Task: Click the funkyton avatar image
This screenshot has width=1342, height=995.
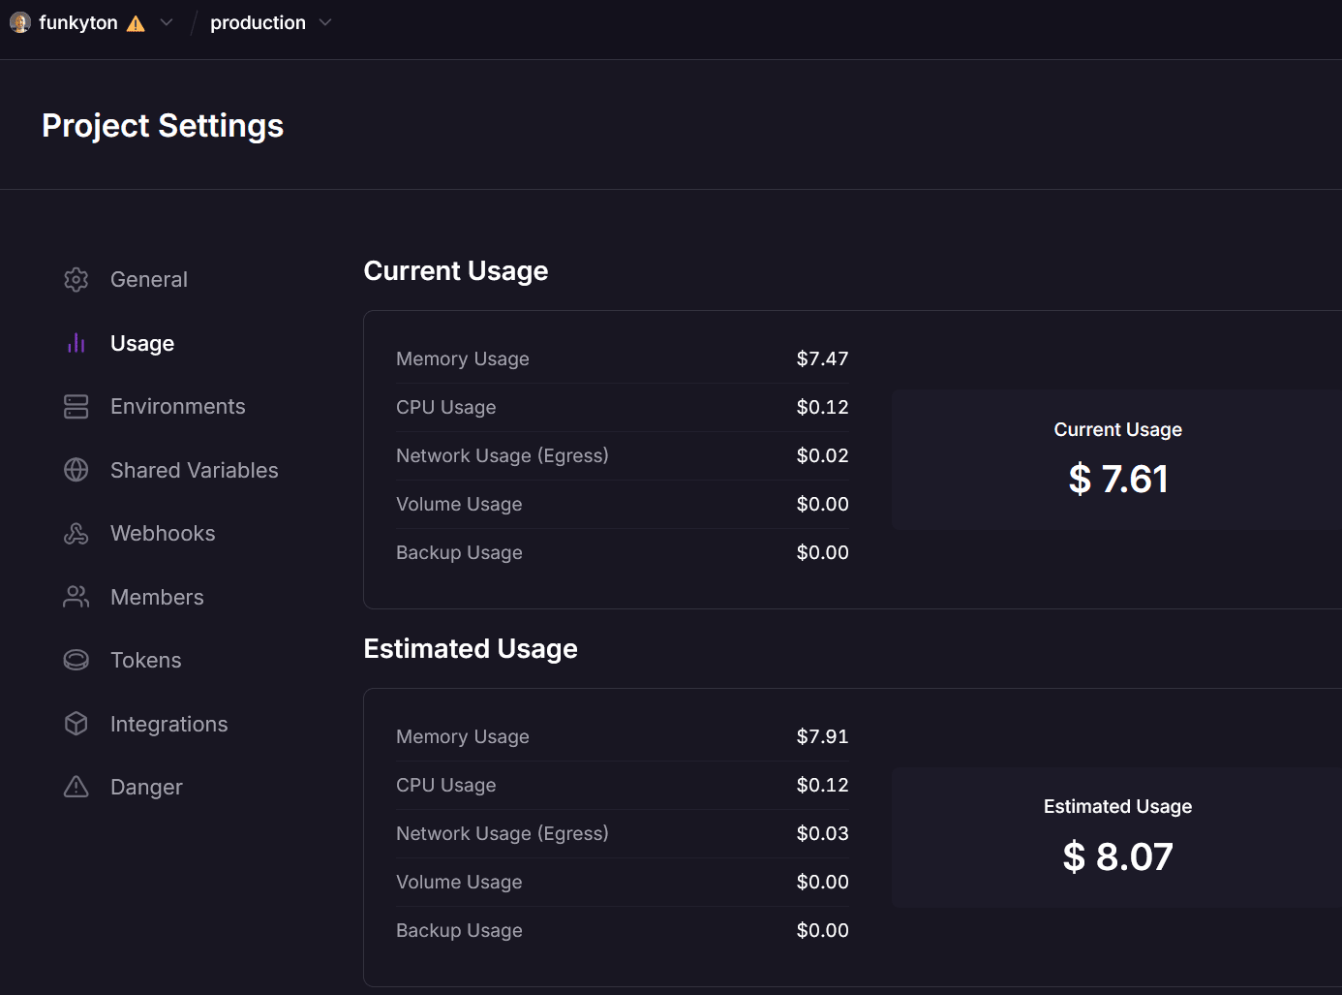Action: pyautogui.click(x=20, y=22)
